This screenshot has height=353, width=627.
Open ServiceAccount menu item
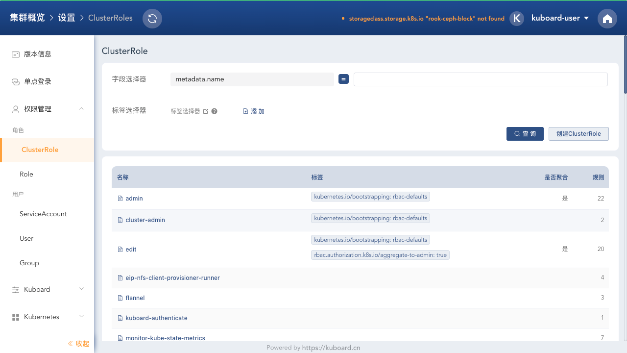(47, 214)
